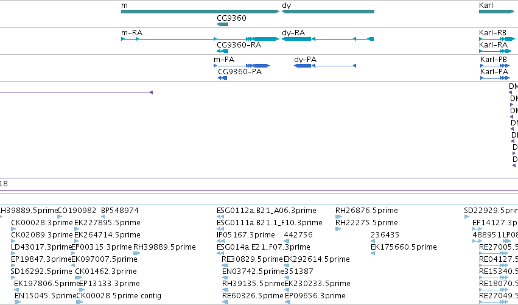Click the m-PA protein label
Image resolution: width=518 pixels, height=305 pixels.
(x=224, y=60)
